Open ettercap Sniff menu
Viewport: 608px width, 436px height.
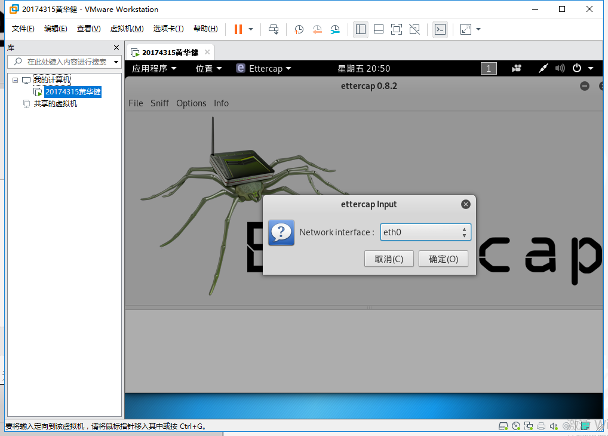pyautogui.click(x=159, y=103)
